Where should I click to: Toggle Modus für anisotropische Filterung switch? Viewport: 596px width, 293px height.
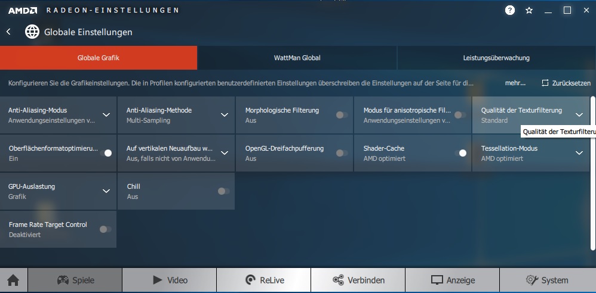click(x=460, y=115)
